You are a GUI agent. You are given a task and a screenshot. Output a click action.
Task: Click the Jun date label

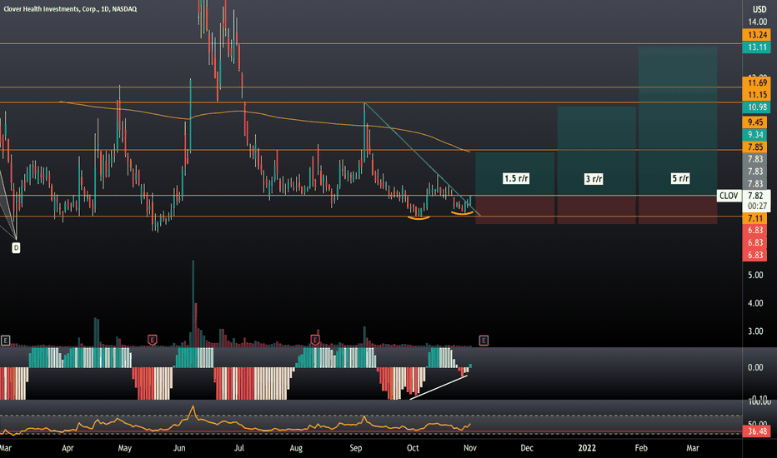click(x=179, y=448)
